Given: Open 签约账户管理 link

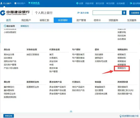Looking at the screenshot, I should coord(10,65).
